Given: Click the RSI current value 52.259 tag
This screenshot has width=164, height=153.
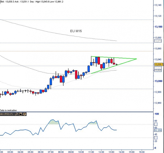Looking at the screenshot, I should [158, 130].
